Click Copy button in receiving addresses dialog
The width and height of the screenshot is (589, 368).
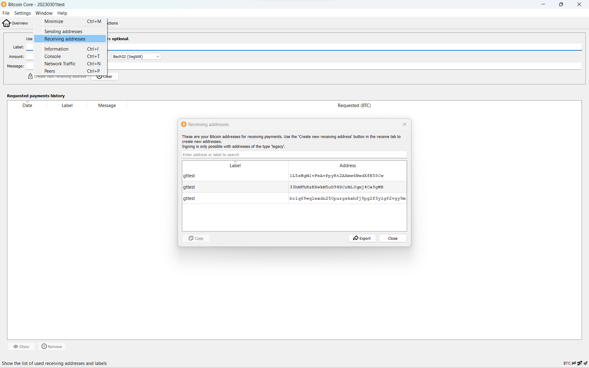click(196, 238)
